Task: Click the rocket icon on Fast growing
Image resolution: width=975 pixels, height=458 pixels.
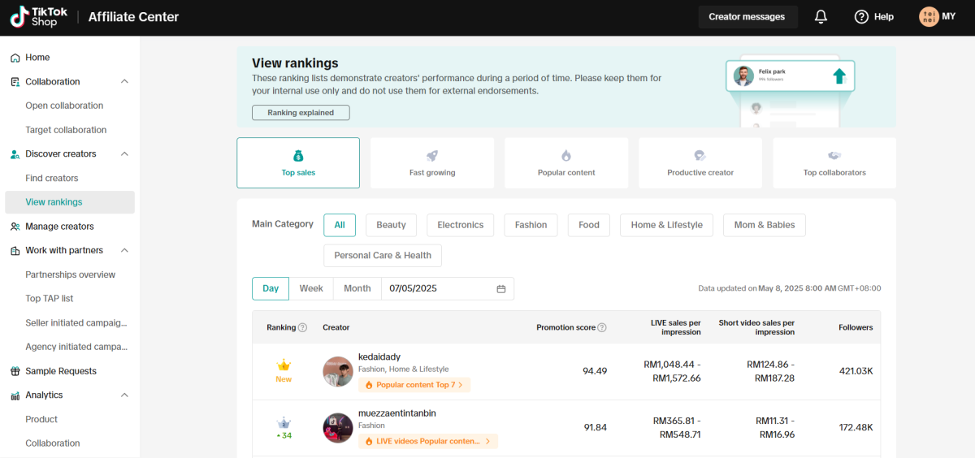Action: pos(432,156)
